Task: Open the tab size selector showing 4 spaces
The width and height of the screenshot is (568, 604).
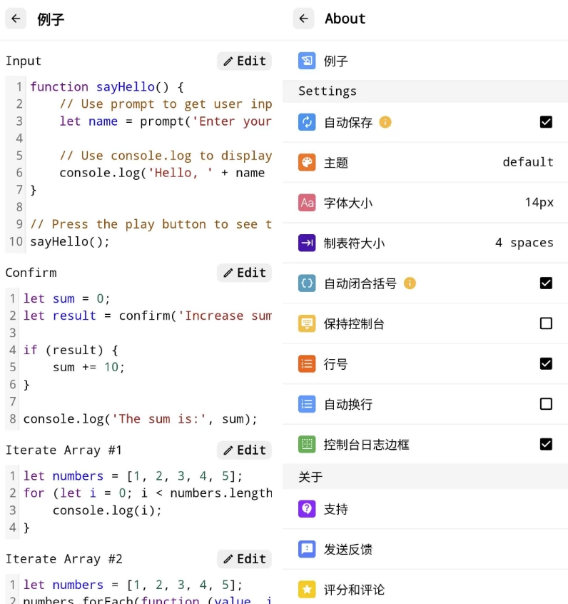Action: pos(524,243)
